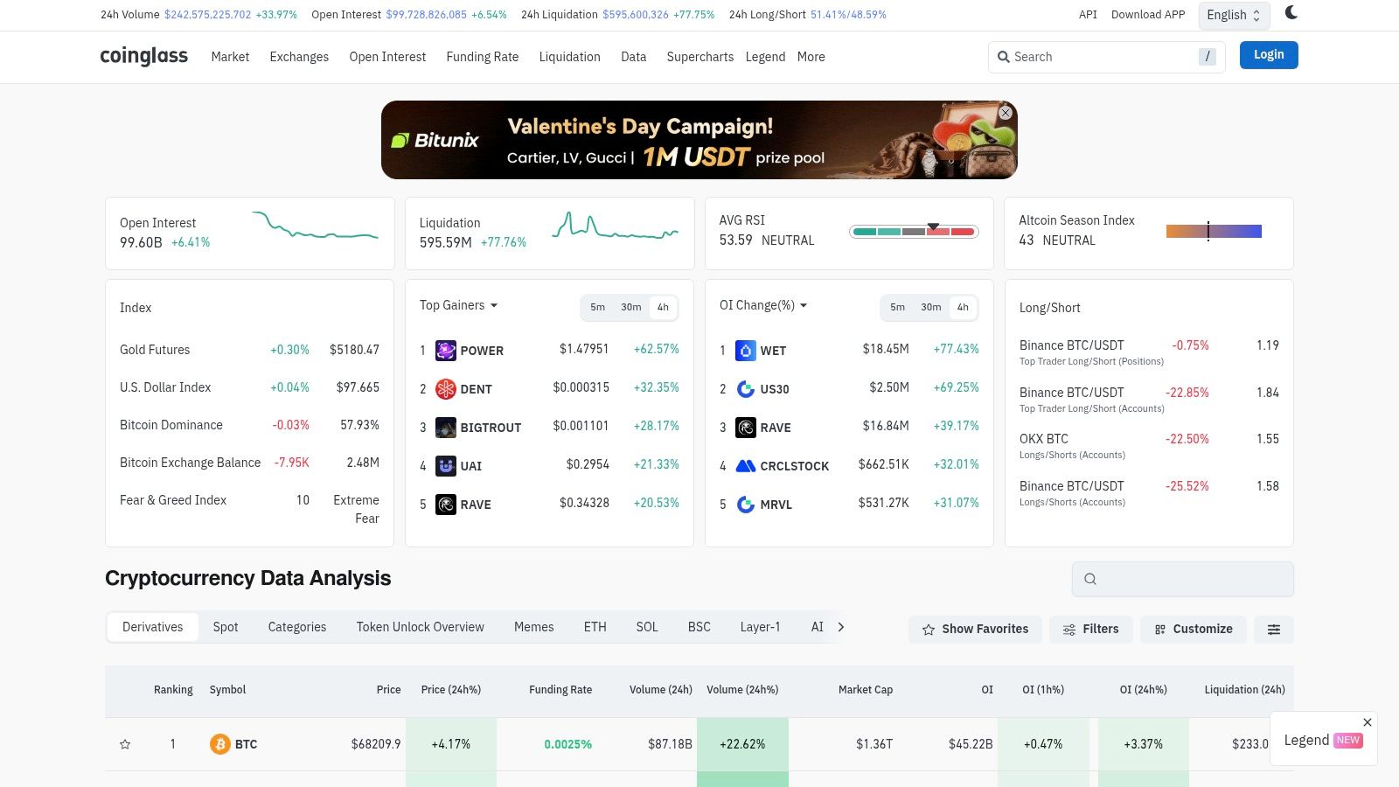This screenshot has height=787, width=1399.
Task: Open the Liquidation menu
Action: [569, 57]
